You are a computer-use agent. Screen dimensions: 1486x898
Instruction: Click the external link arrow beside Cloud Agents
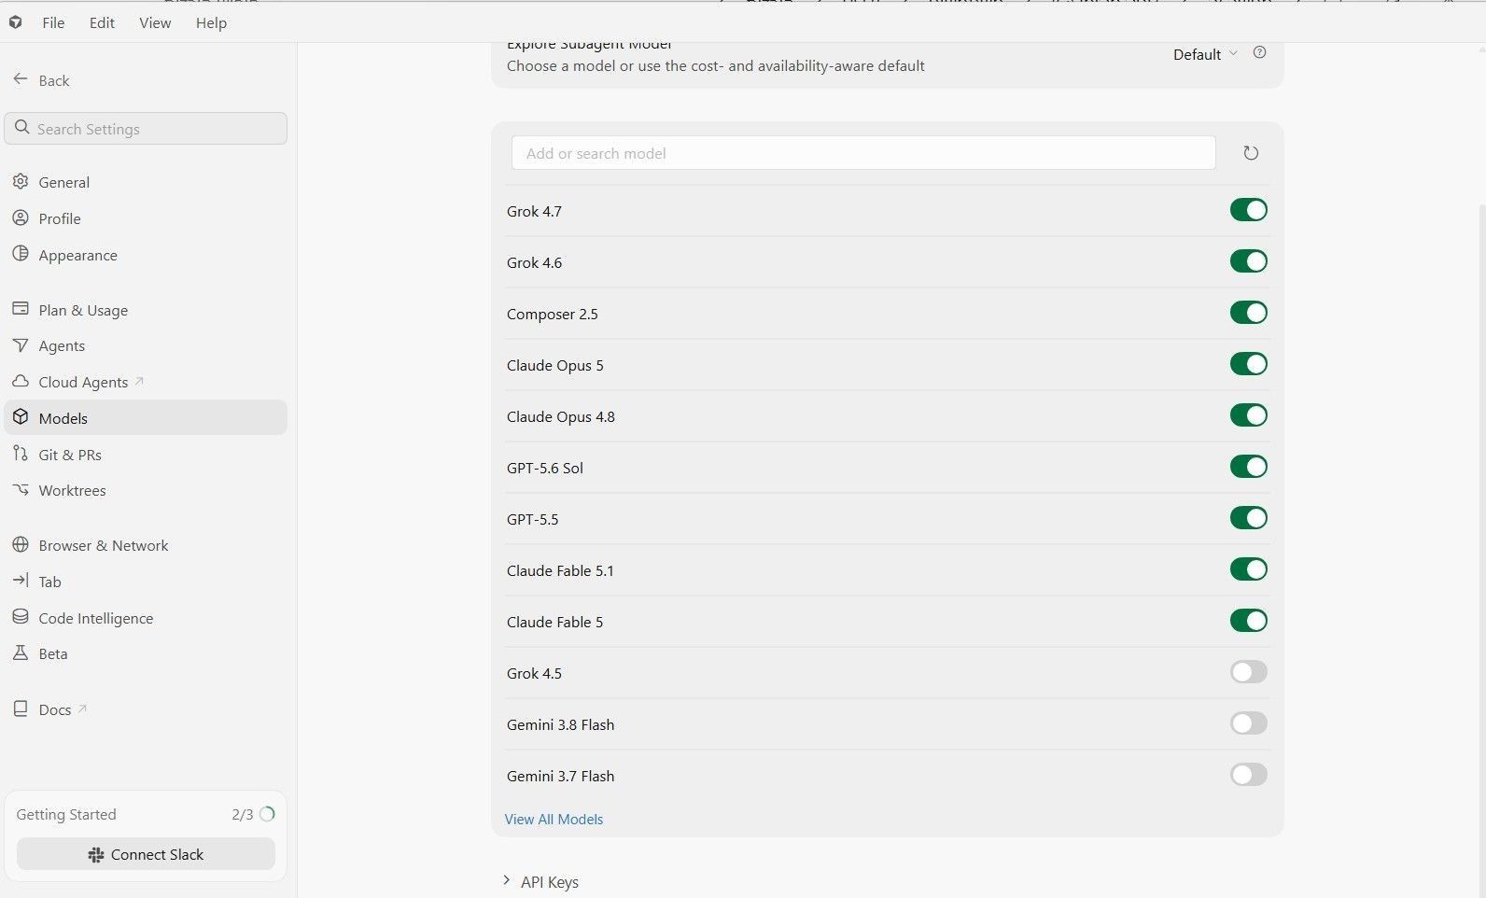point(139,381)
